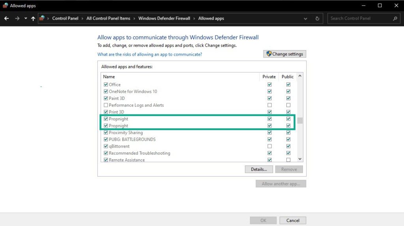Image resolution: width=404 pixels, height=226 pixels.
Task: Go forward using the forward arrow
Action: 17,18
